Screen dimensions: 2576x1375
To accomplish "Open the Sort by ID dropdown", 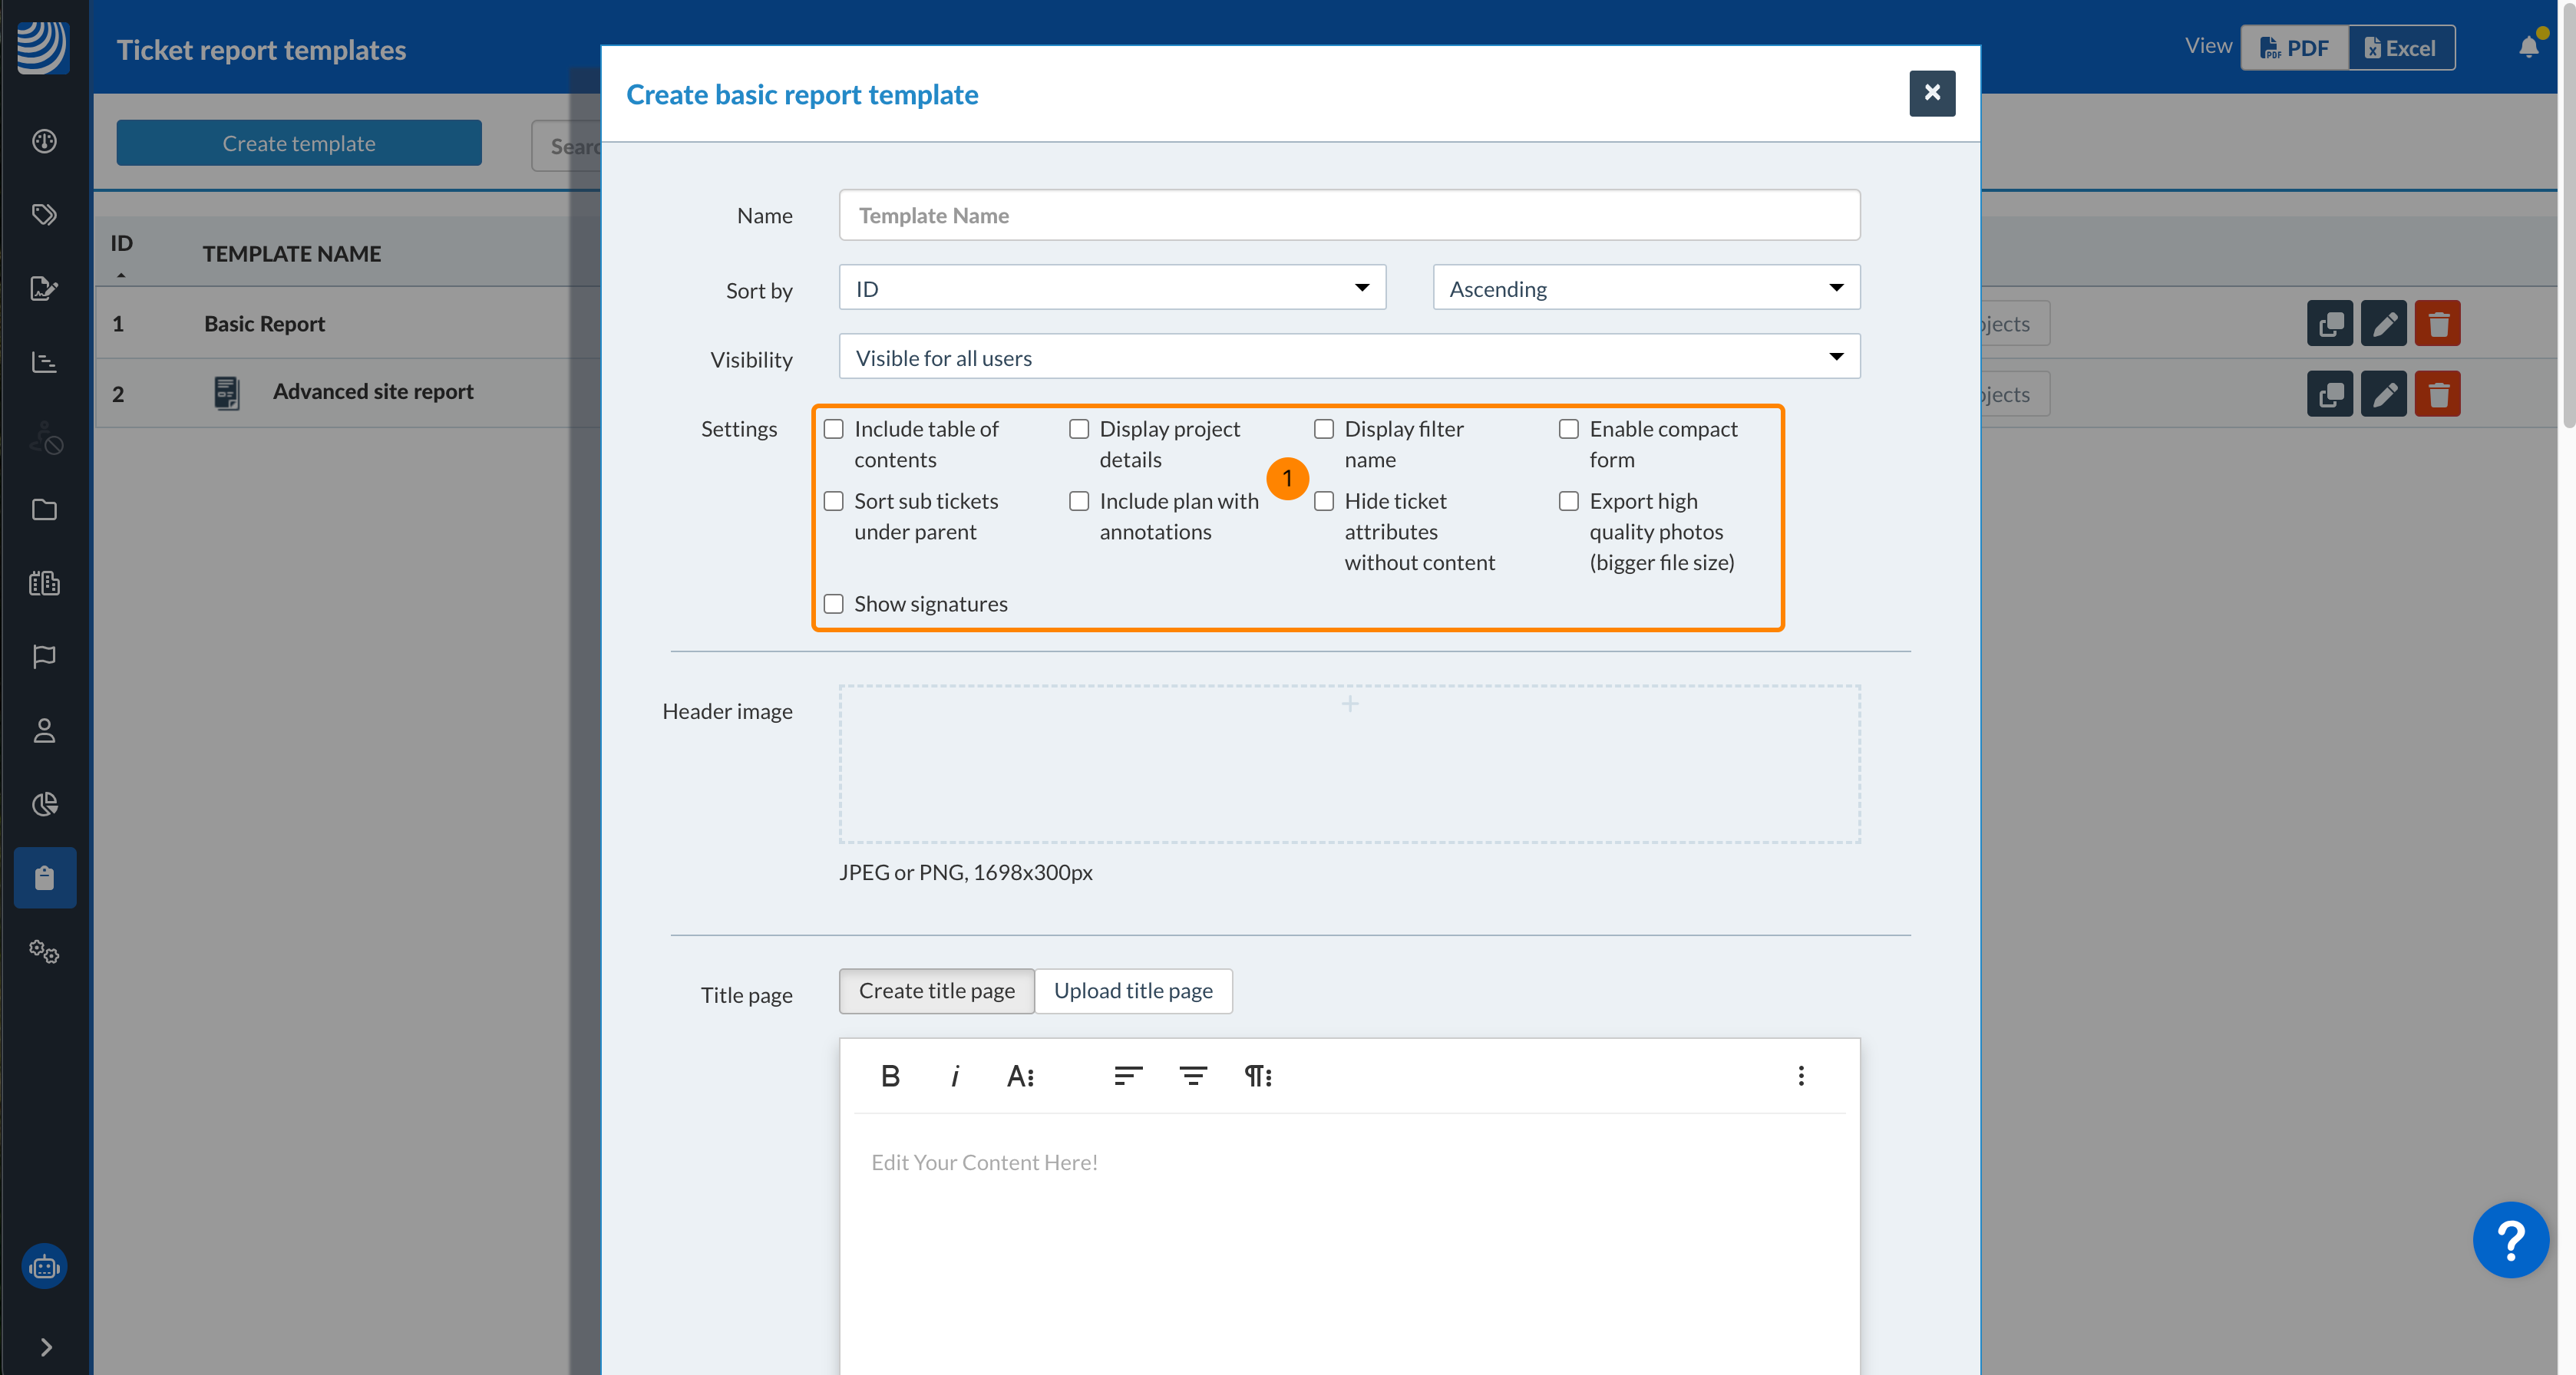I will (1112, 289).
